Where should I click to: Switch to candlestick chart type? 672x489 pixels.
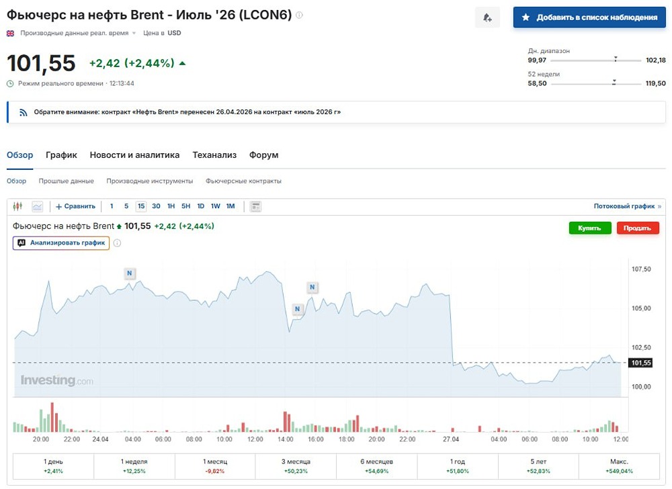(18, 206)
